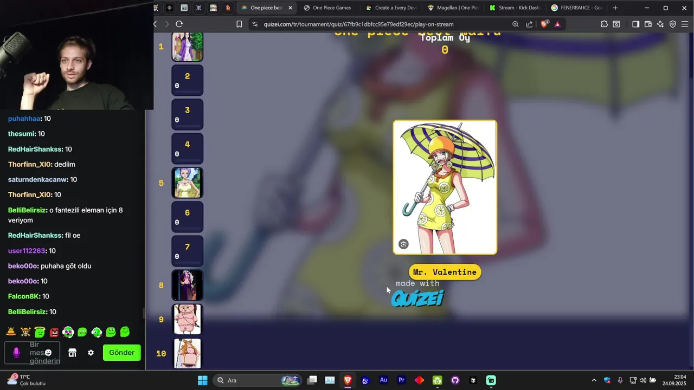The width and height of the screenshot is (694, 390).
Task: Open Brave Rewards triangle icon
Action: tap(557, 24)
